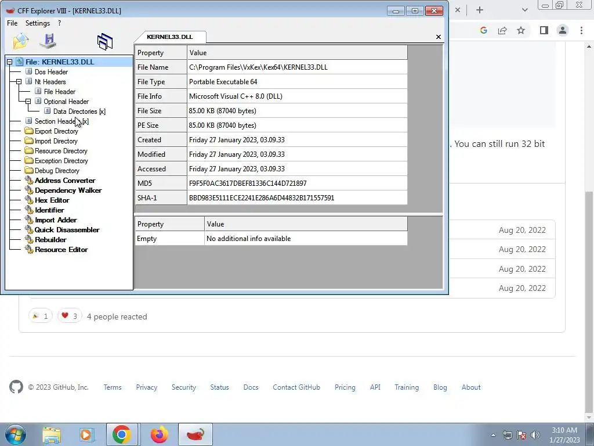Launch the Dependency Walker tool
Image resolution: width=594 pixels, height=446 pixels.
[x=68, y=190]
